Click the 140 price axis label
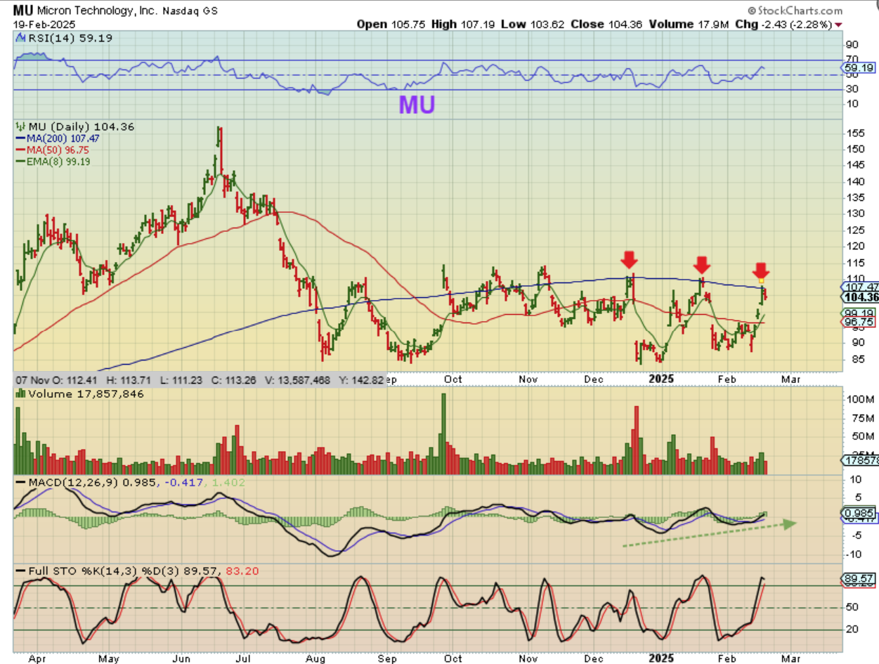The width and height of the screenshot is (879, 664). (x=855, y=181)
